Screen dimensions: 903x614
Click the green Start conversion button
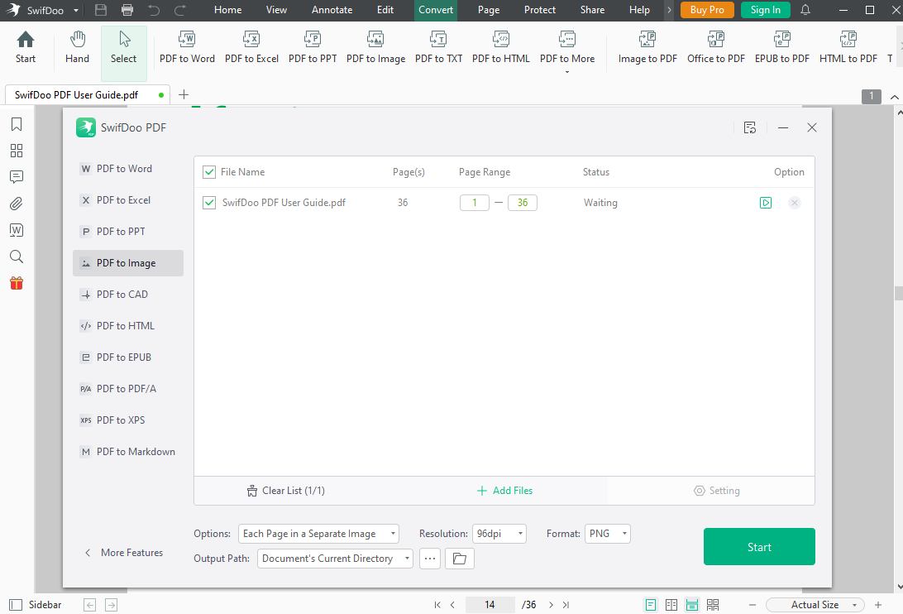[x=759, y=546]
